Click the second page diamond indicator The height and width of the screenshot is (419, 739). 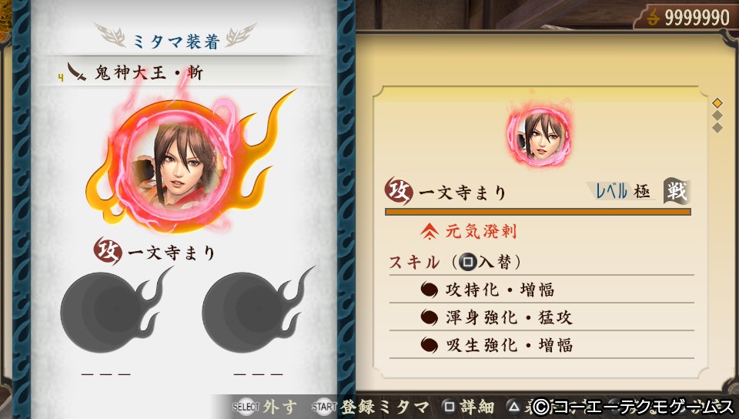[x=717, y=116]
